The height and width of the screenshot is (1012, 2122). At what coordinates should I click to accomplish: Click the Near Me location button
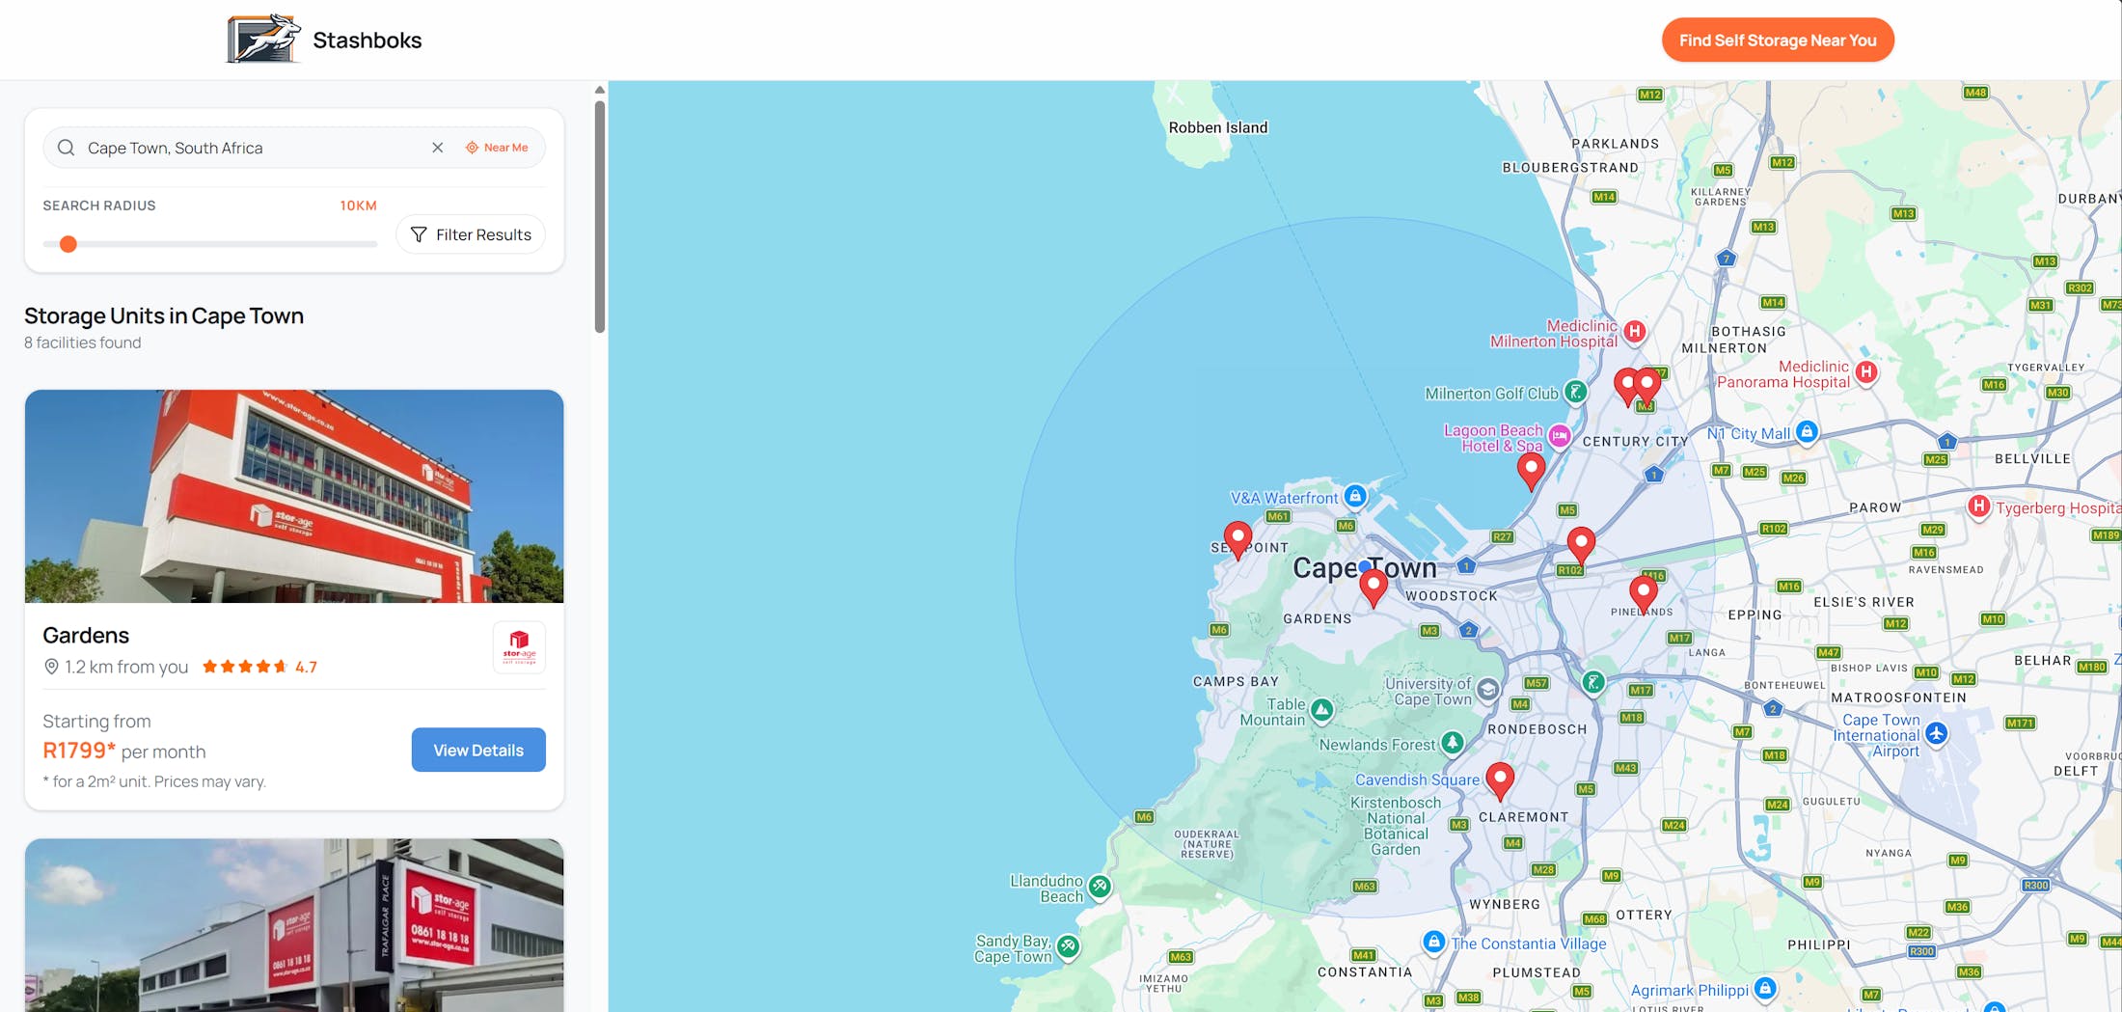pyautogui.click(x=497, y=148)
